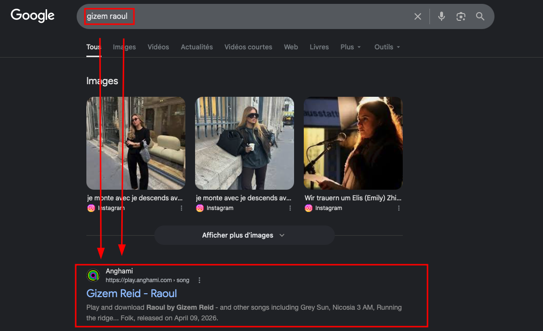Open third image of woman at microphone
Screen dimensions: 543x331
tap(353, 143)
